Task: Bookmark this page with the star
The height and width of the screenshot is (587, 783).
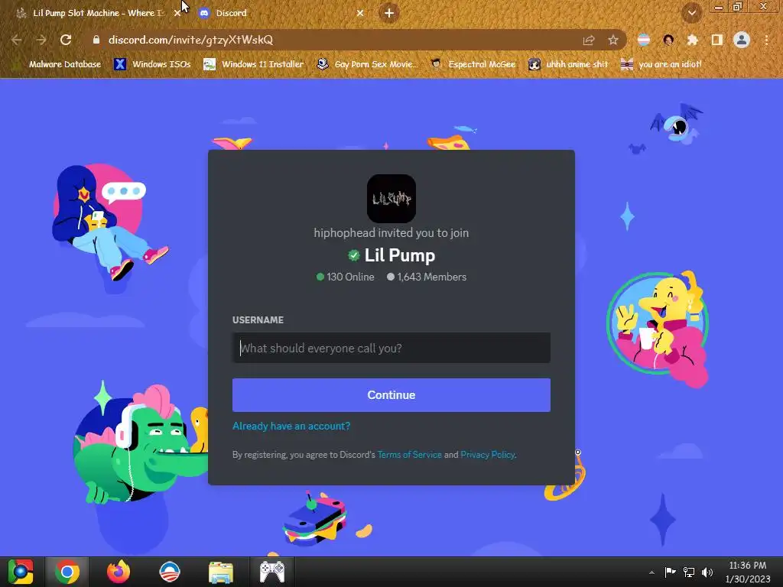Action: pyautogui.click(x=613, y=40)
